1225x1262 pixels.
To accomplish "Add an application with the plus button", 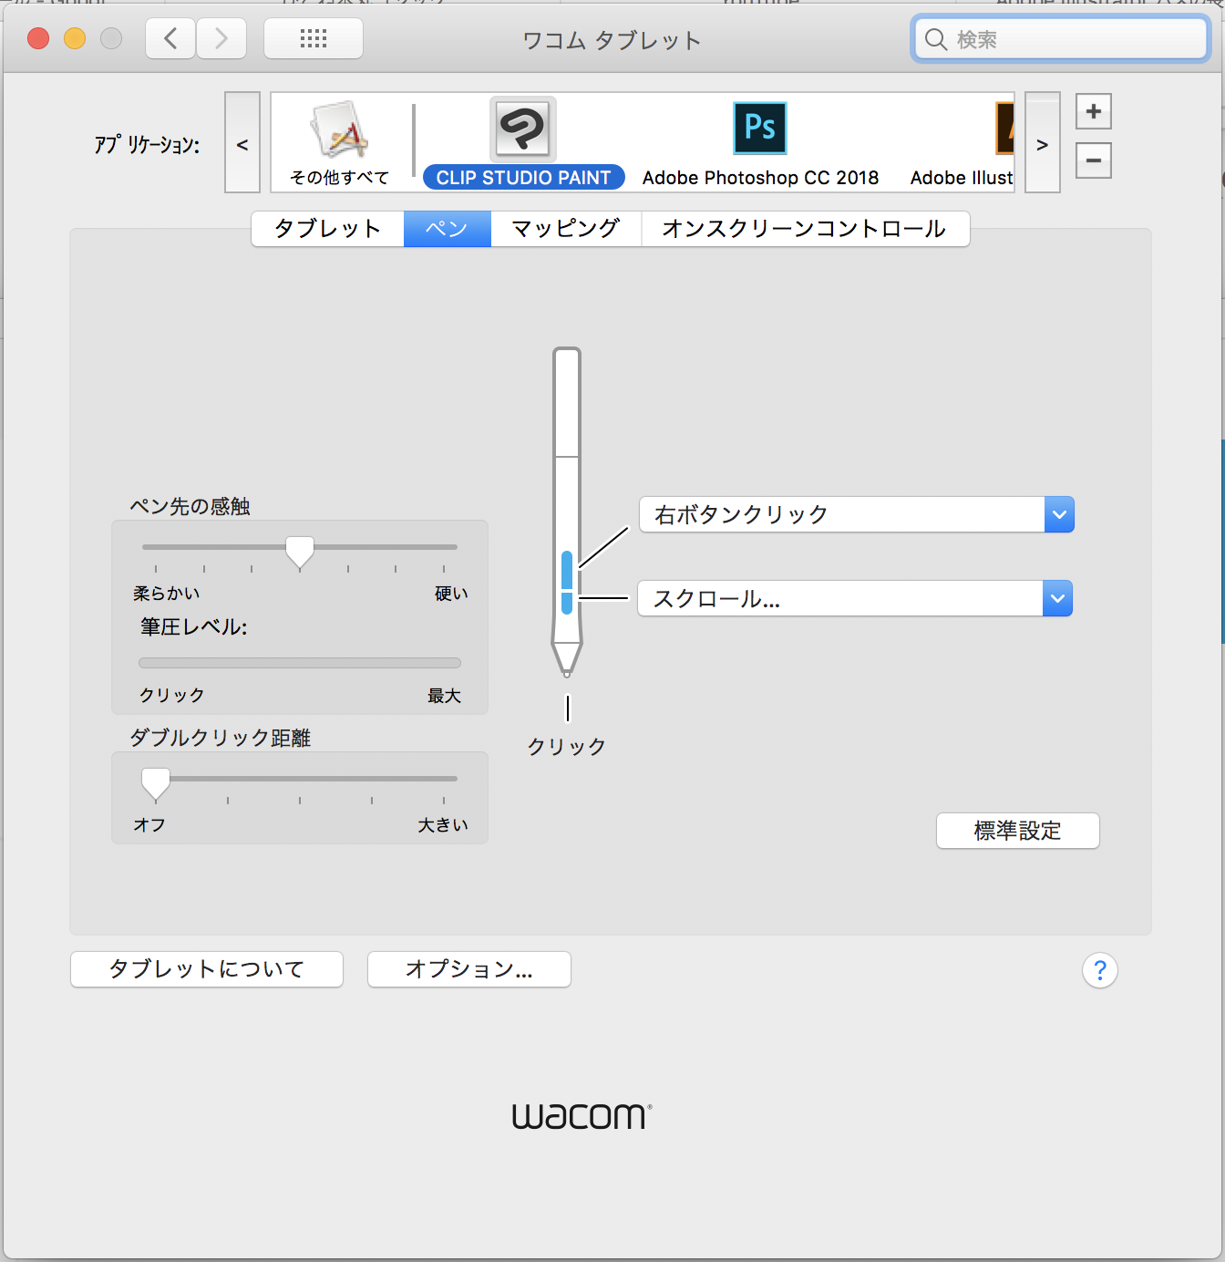I will coord(1094,112).
